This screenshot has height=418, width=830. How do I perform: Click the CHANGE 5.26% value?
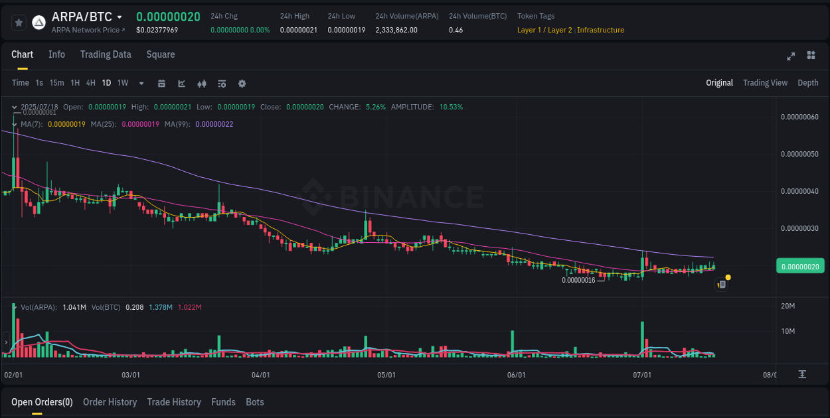[375, 107]
